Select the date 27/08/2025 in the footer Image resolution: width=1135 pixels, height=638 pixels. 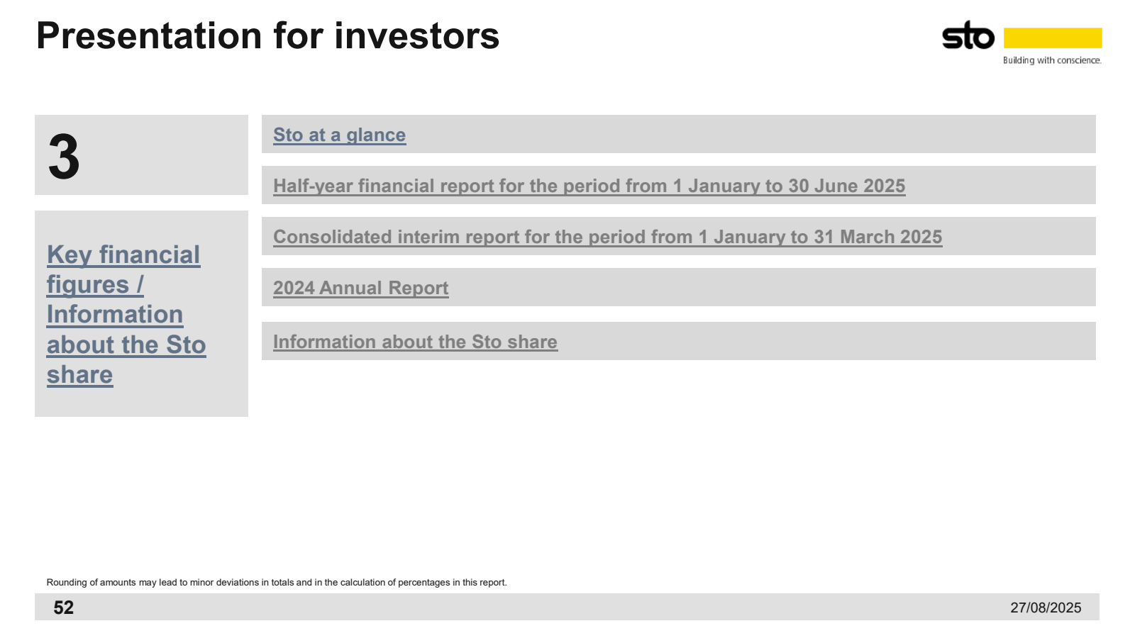pyautogui.click(x=1046, y=608)
